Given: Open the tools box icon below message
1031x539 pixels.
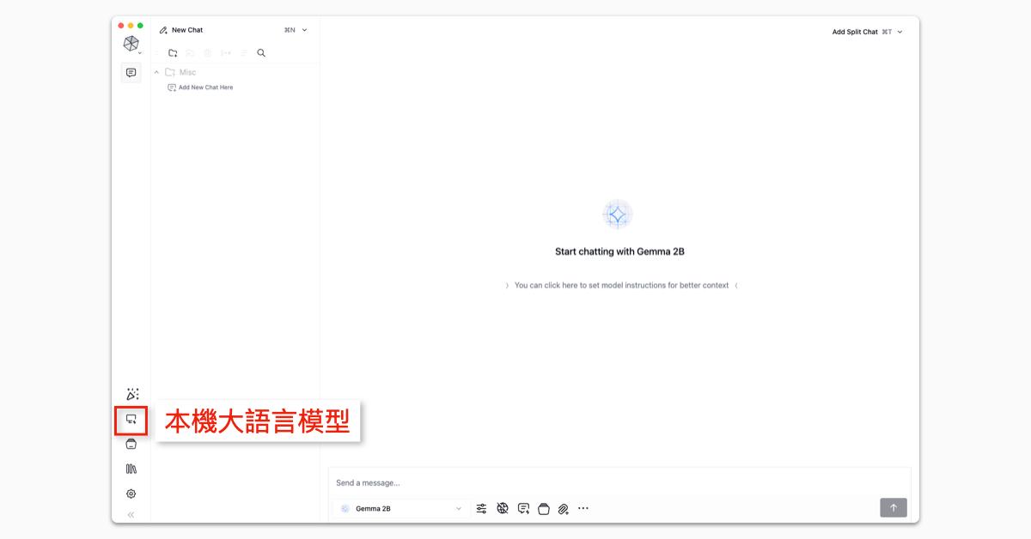Looking at the screenshot, I should pyautogui.click(x=543, y=508).
